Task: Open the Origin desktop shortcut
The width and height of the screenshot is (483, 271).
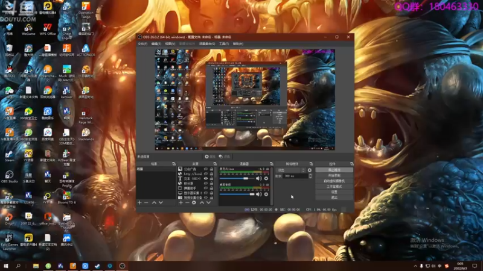Action: coord(9,219)
